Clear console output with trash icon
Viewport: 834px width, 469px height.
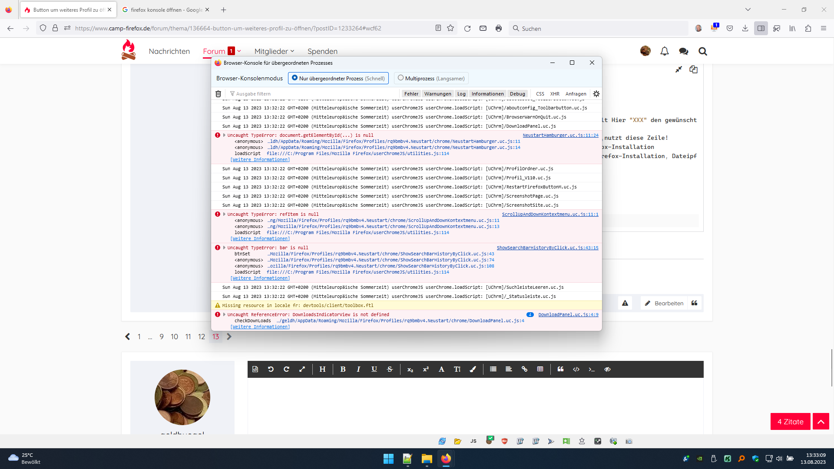[x=218, y=94]
